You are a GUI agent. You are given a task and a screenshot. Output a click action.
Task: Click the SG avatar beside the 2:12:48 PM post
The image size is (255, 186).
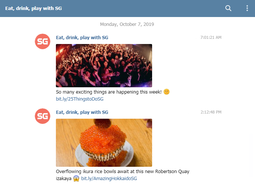coord(43,116)
